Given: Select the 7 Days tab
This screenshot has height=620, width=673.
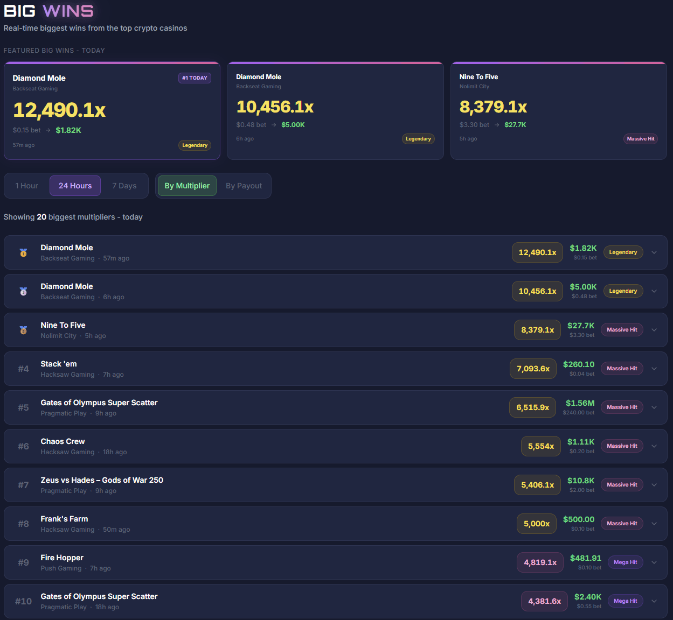Looking at the screenshot, I should coord(124,185).
